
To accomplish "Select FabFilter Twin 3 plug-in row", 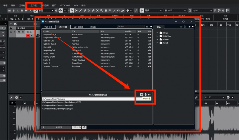I will click(97, 44).
